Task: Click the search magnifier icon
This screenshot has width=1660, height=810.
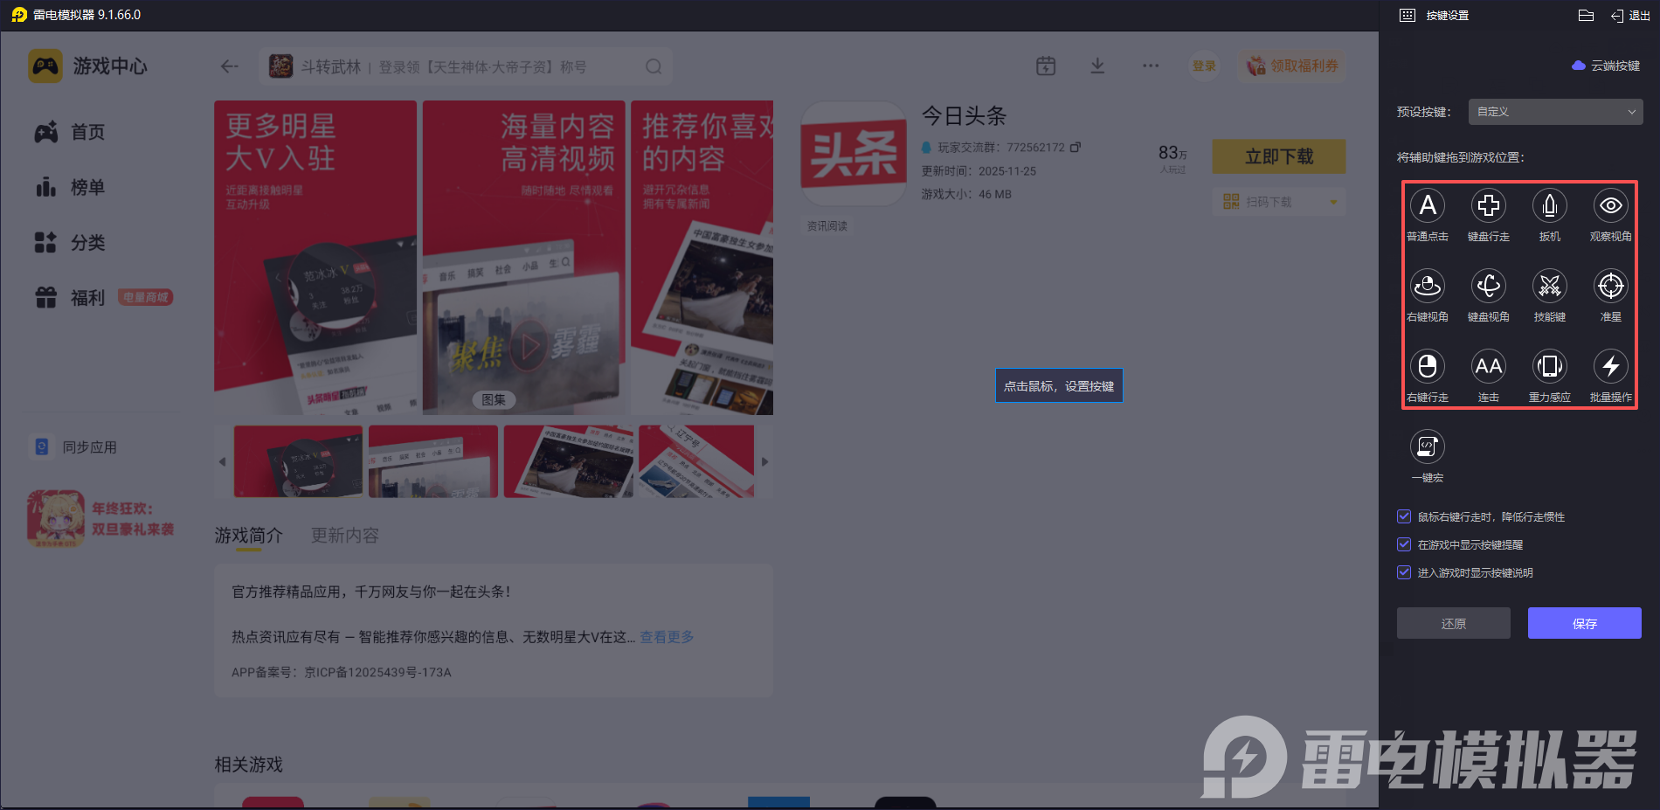Action: tap(654, 66)
